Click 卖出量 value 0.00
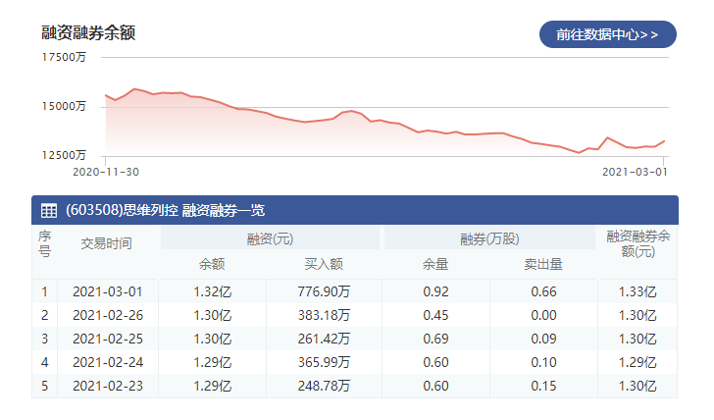This screenshot has width=714, height=420. point(543,315)
